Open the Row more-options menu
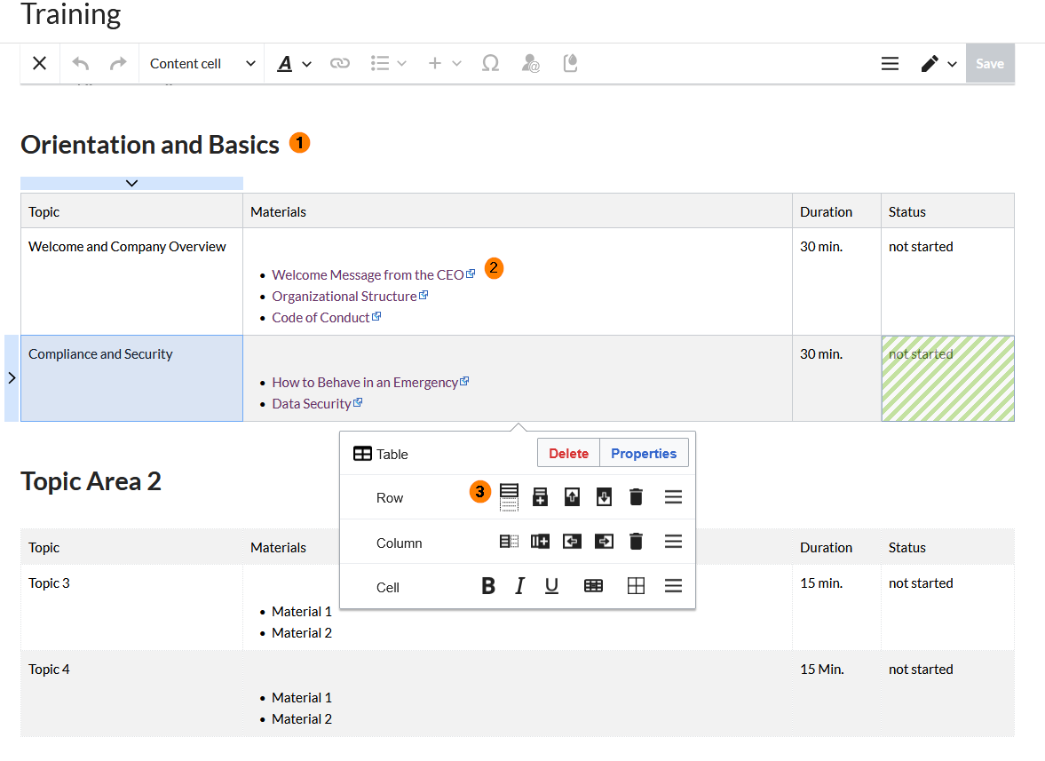Viewport: 1045px width, 761px height. click(673, 497)
